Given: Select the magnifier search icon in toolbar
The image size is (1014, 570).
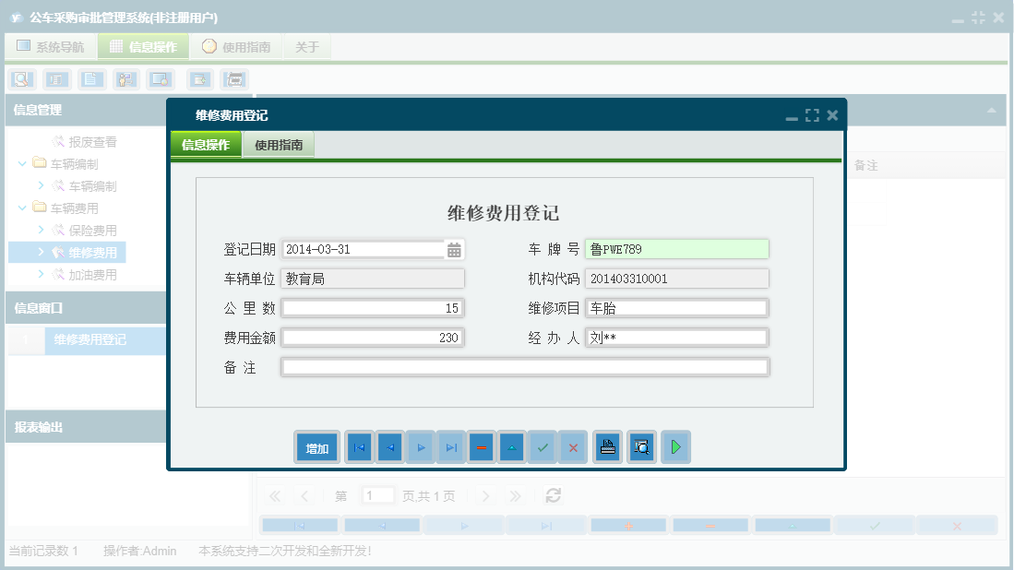Looking at the screenshot, I should (x=20, y=79).
